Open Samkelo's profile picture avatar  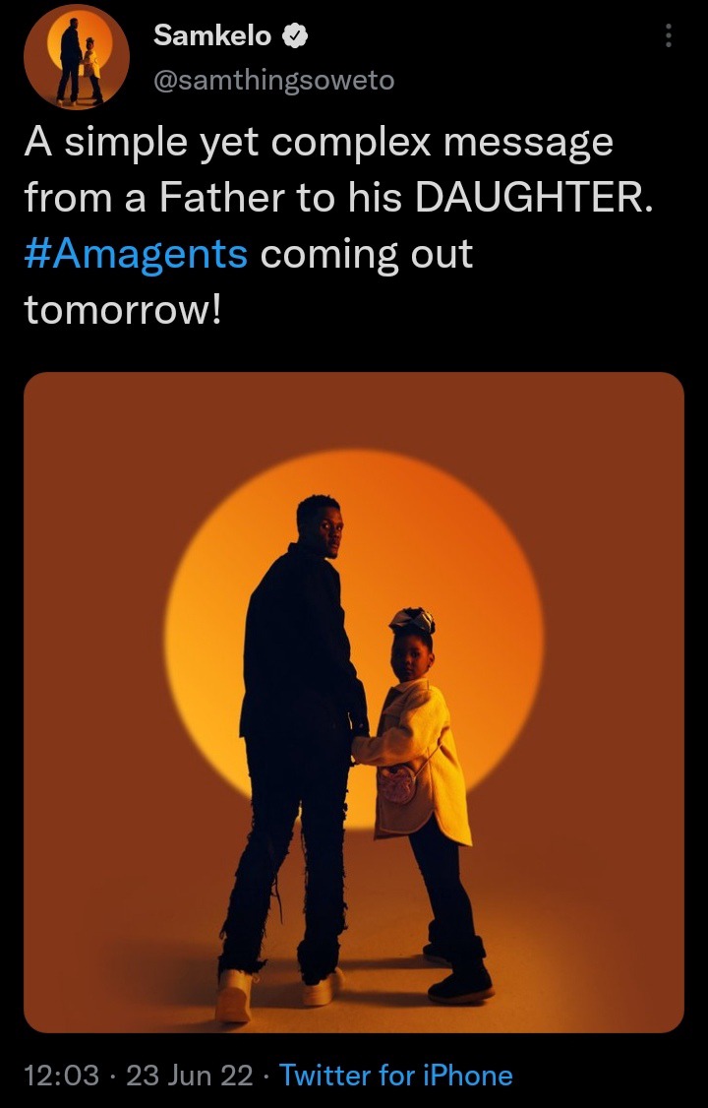[77, 56]
